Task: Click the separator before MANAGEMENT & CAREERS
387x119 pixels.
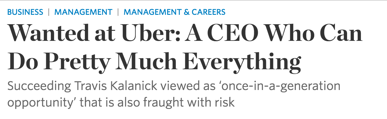Action: [118, 12]
